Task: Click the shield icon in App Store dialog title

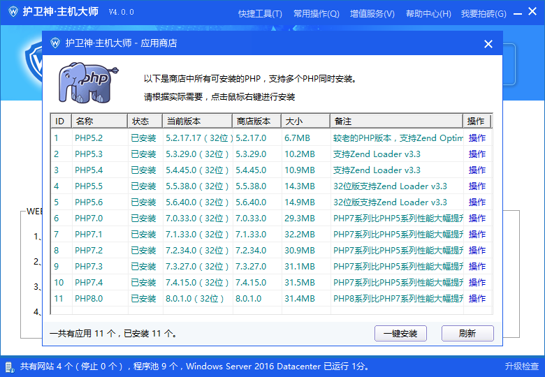Action: (55, 43)
